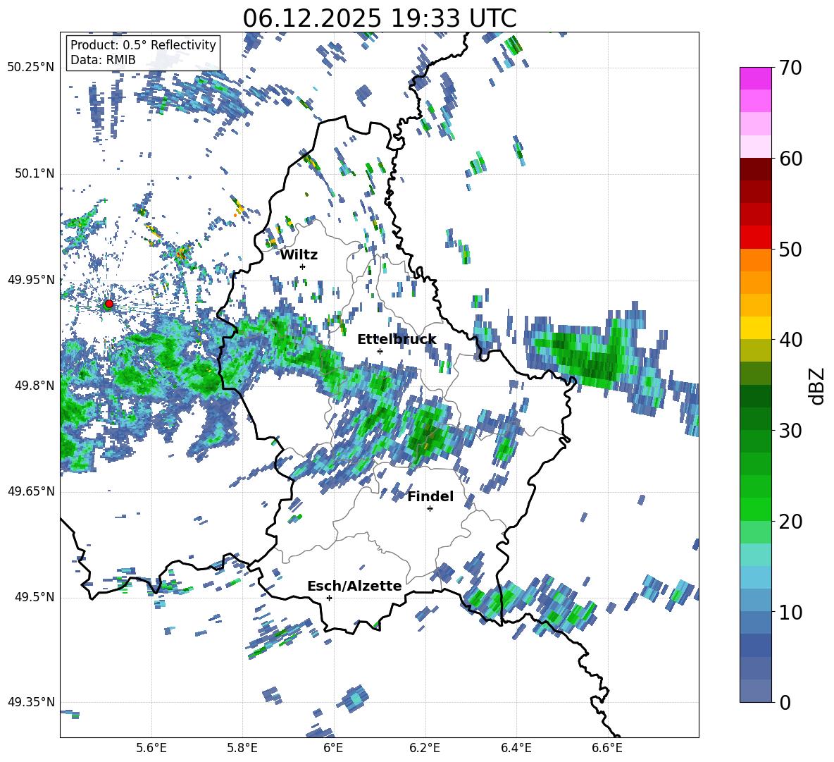Click the red radar site marker
The image size is (834, 762).
109,303
